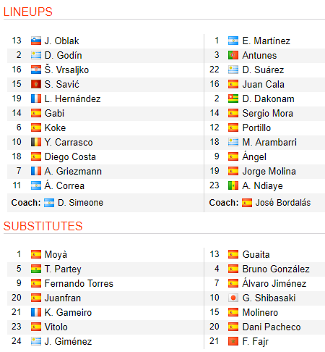Click the Slovenia flag beside J. Oblak
This screenshot has width=325, height=352.
point(36,41)
